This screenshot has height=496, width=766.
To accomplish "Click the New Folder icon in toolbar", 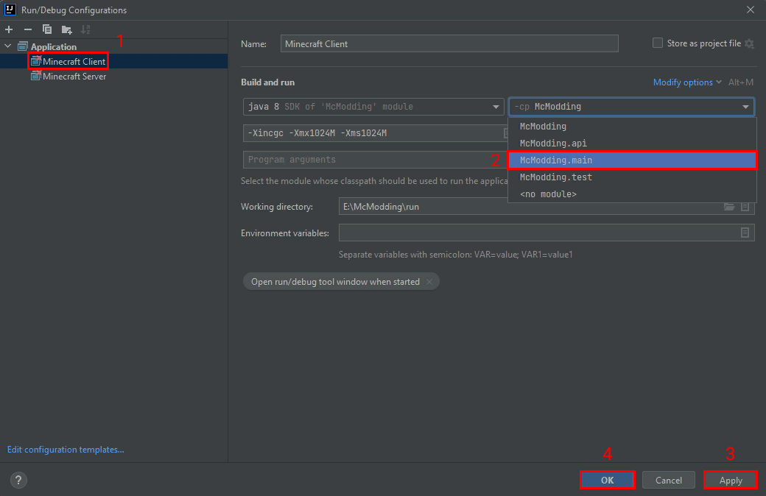I will [67, 29].
